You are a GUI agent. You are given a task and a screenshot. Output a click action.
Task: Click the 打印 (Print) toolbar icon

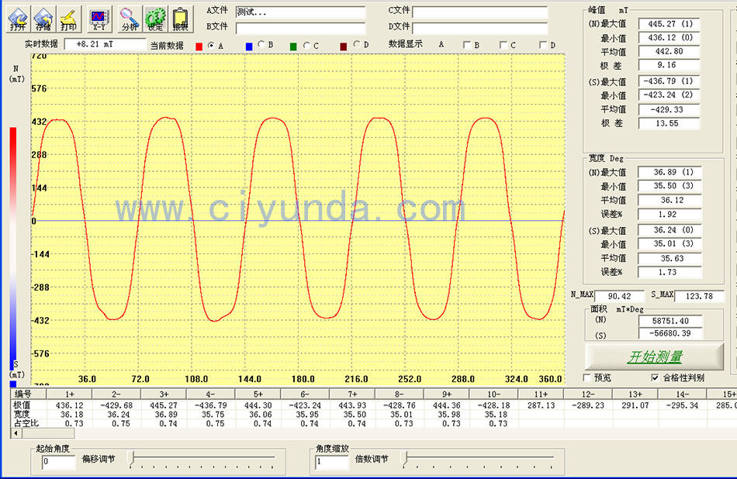[69, 18]
